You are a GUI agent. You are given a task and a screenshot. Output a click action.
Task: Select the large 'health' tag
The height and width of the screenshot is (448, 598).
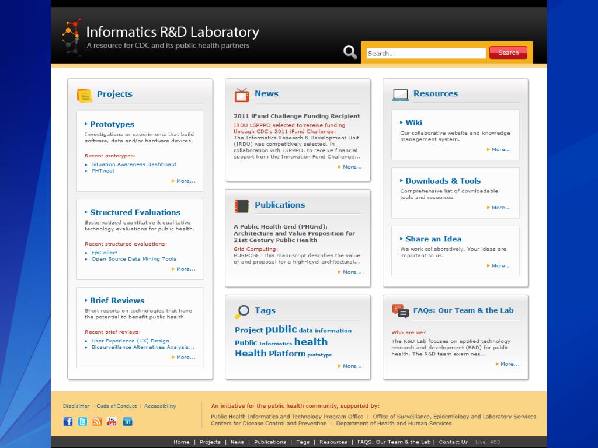tap(311, 342)
